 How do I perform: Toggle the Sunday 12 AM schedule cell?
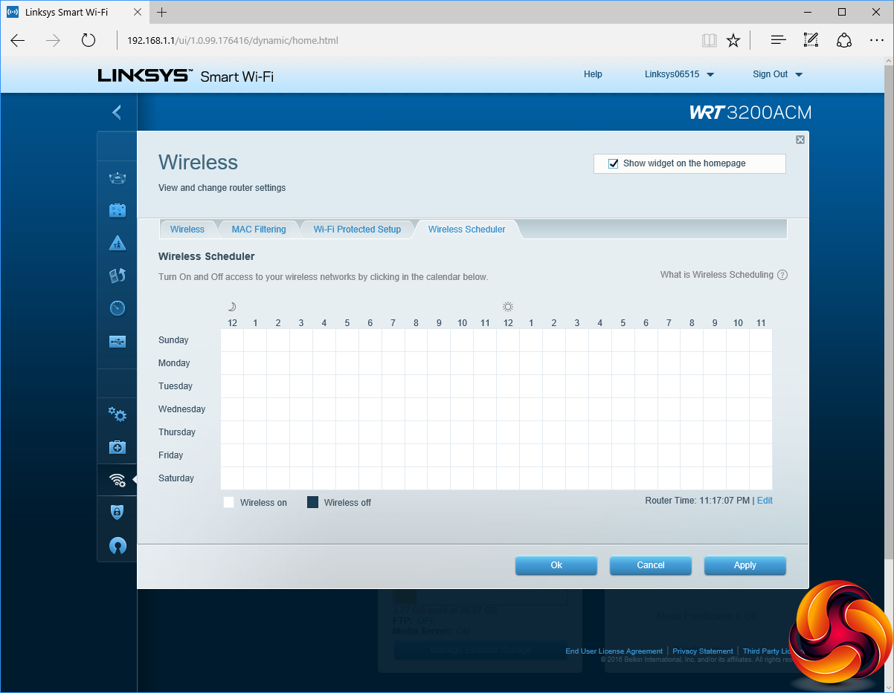[232, 340]
